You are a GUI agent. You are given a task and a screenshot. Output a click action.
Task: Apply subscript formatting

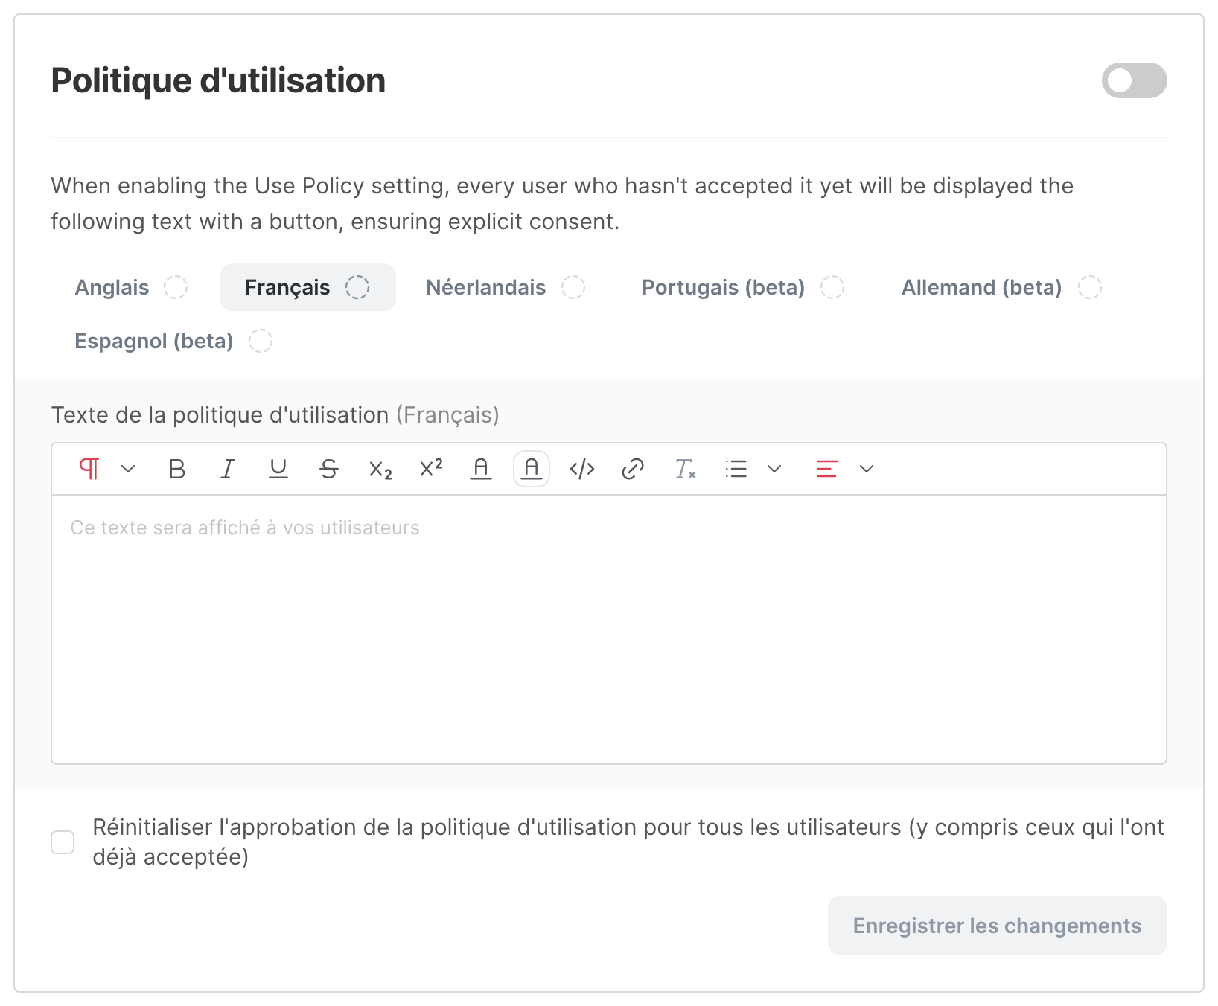[x=380, y=469]
